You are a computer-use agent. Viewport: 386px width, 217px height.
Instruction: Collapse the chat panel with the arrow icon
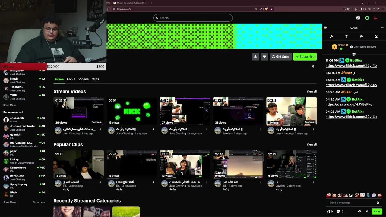[326, 28]
